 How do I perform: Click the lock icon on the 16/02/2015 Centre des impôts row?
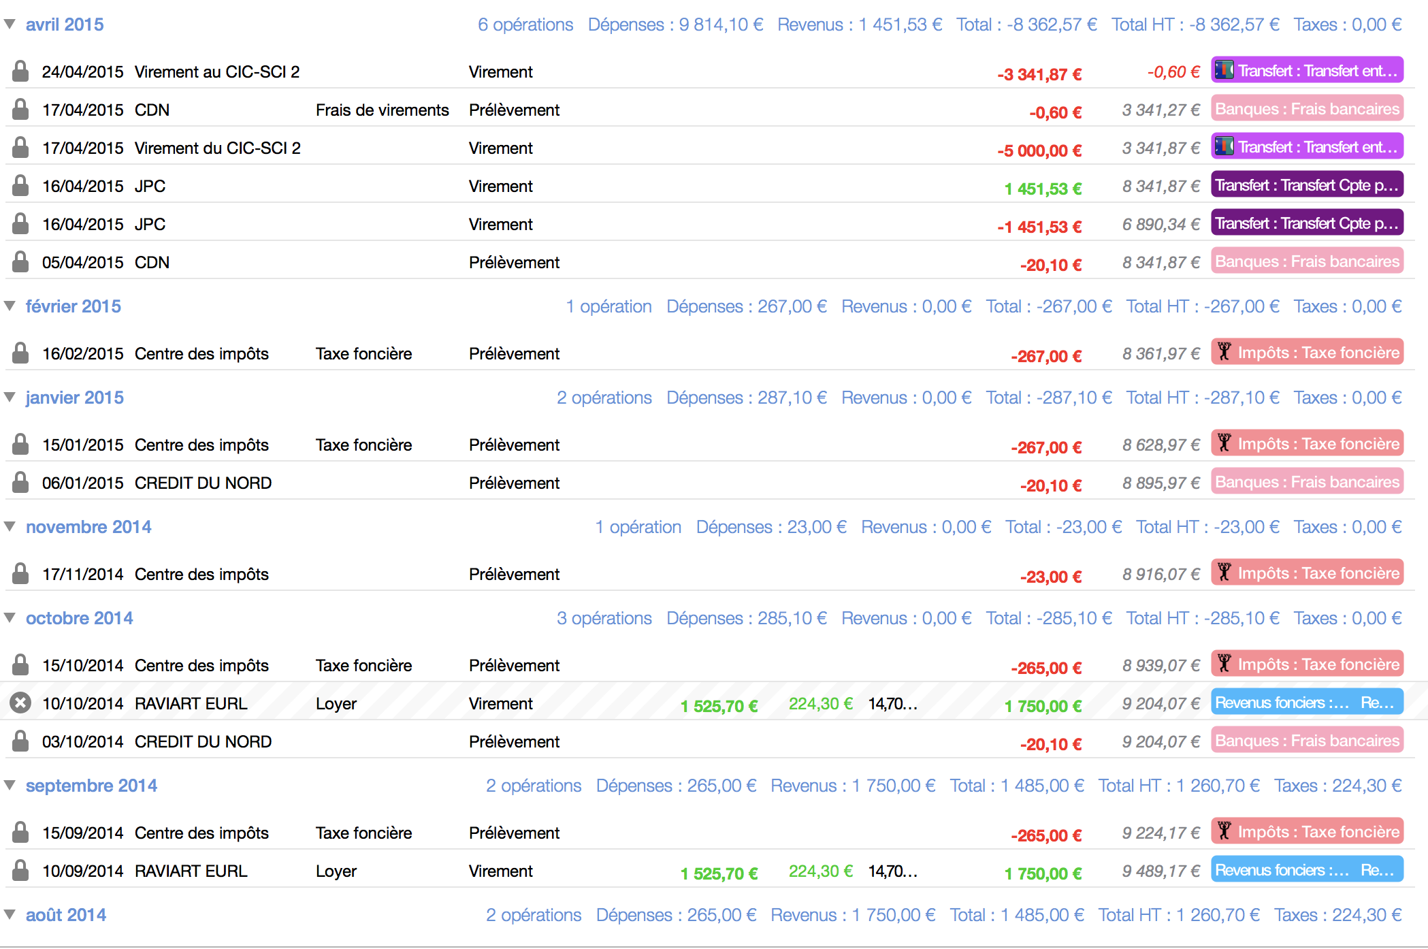coord(20,353)
